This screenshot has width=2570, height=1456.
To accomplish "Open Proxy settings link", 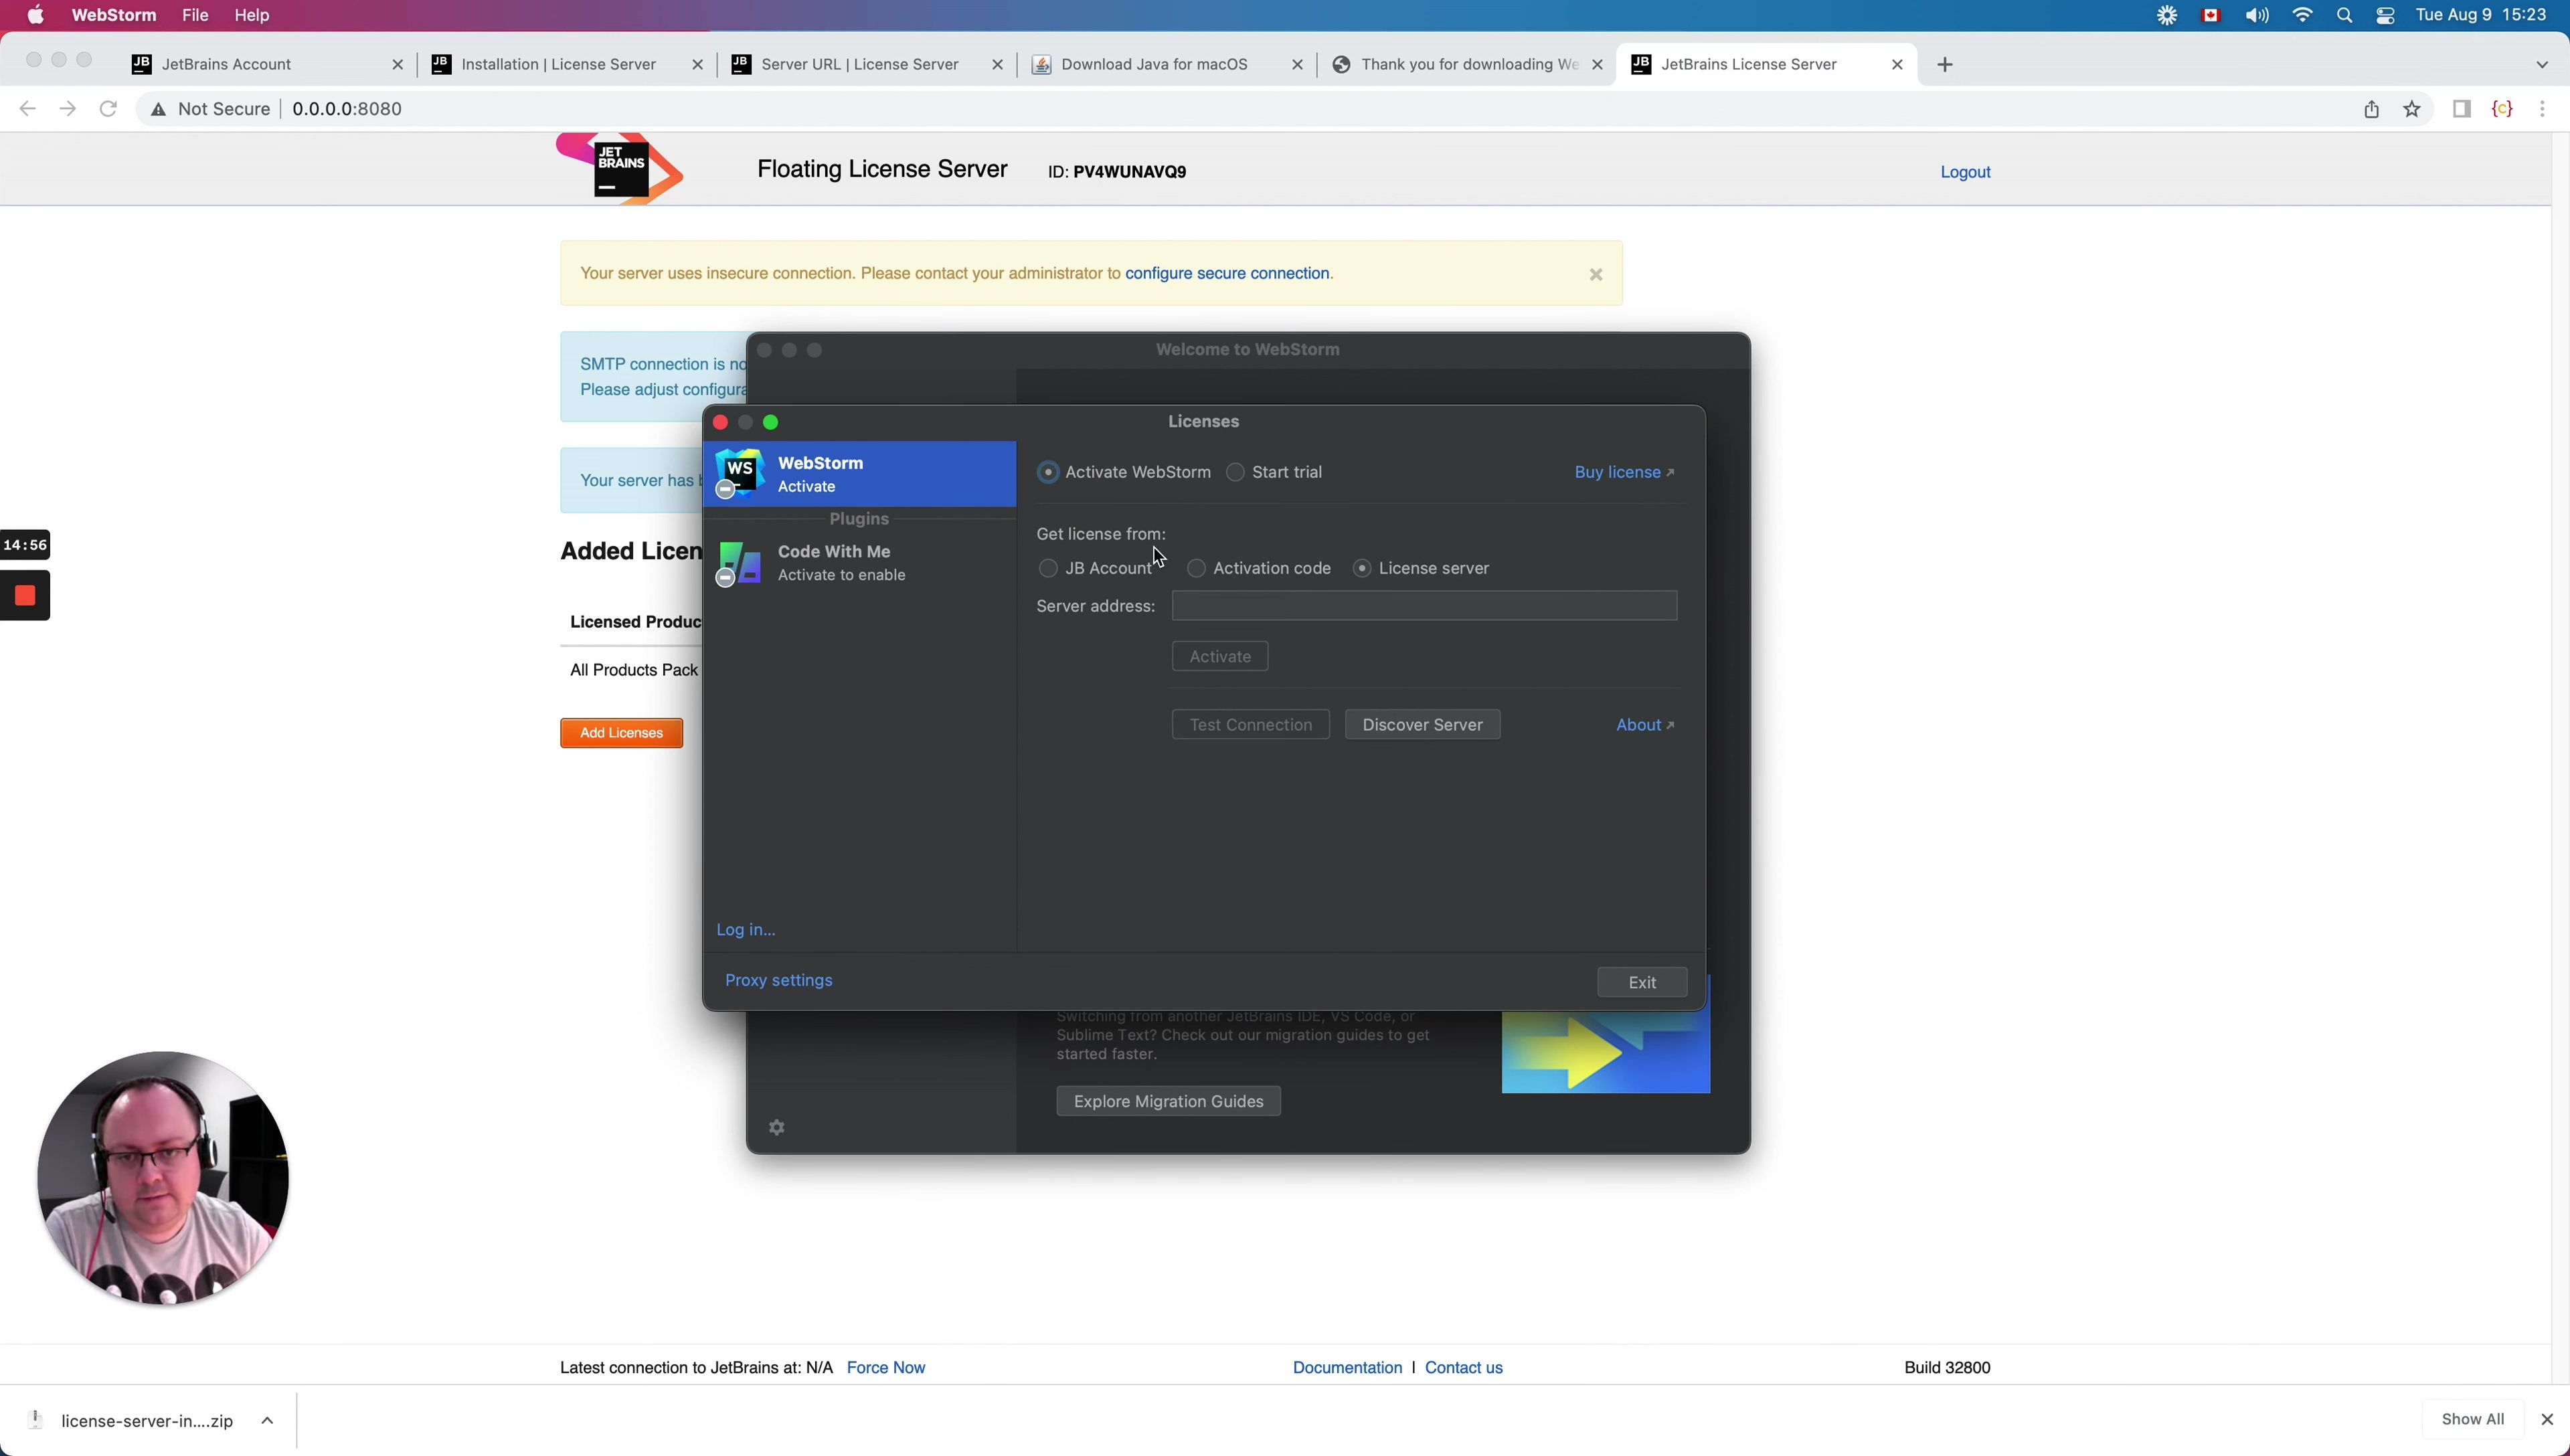I will [778, 980].
